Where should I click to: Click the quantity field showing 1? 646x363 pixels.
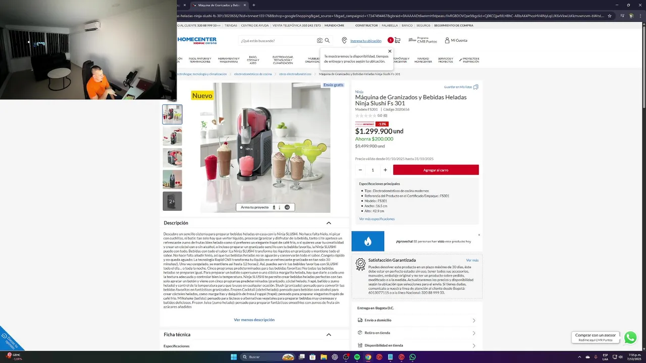coord(373,170)
